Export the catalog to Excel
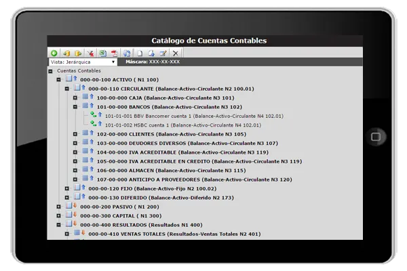Screen dimensions: 407x271 (103, 53)
